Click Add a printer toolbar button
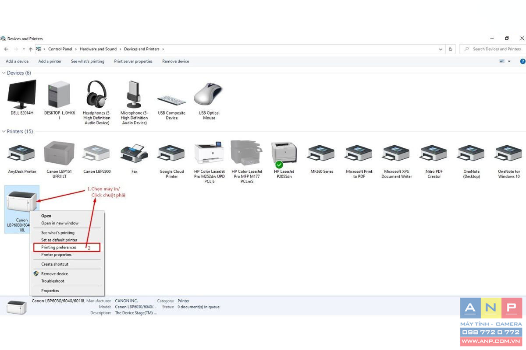The height and width of the screenshot is (350, 526). click(x=50, y=61)
